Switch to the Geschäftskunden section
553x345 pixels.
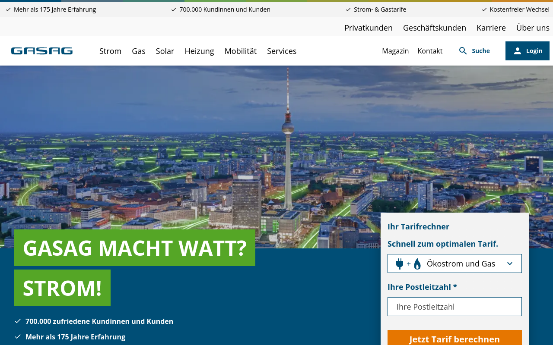click(435, 27)
